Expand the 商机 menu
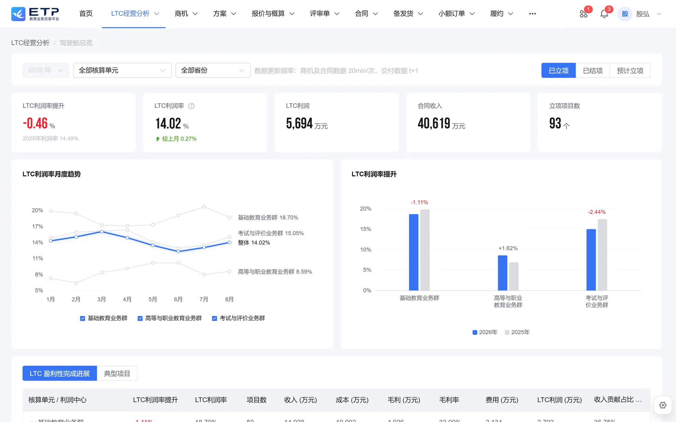This screenshot has width=676, height=422. tap(186, 14)
